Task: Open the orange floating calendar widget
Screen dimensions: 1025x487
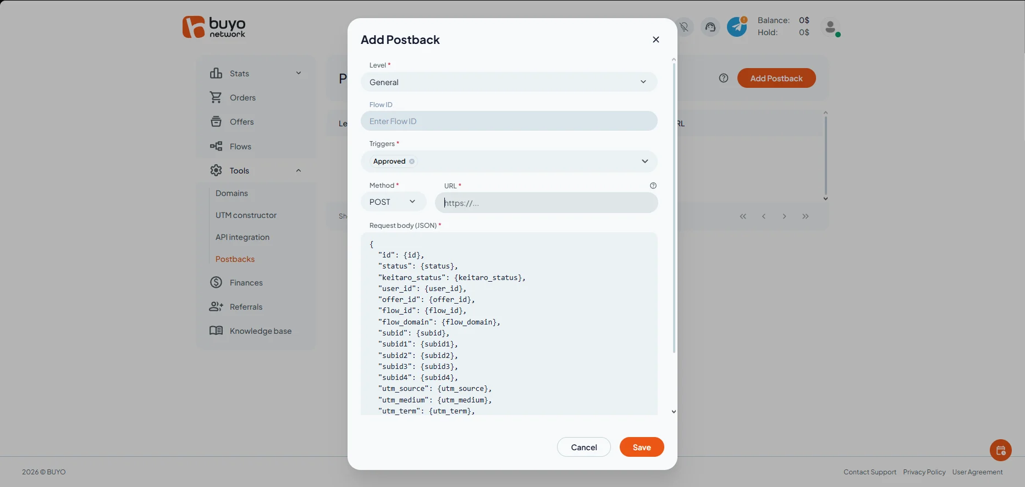Action: tap(1001, 451)
